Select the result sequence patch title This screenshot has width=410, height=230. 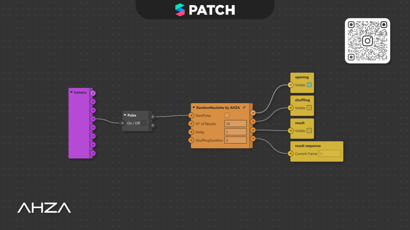point(308,146)
